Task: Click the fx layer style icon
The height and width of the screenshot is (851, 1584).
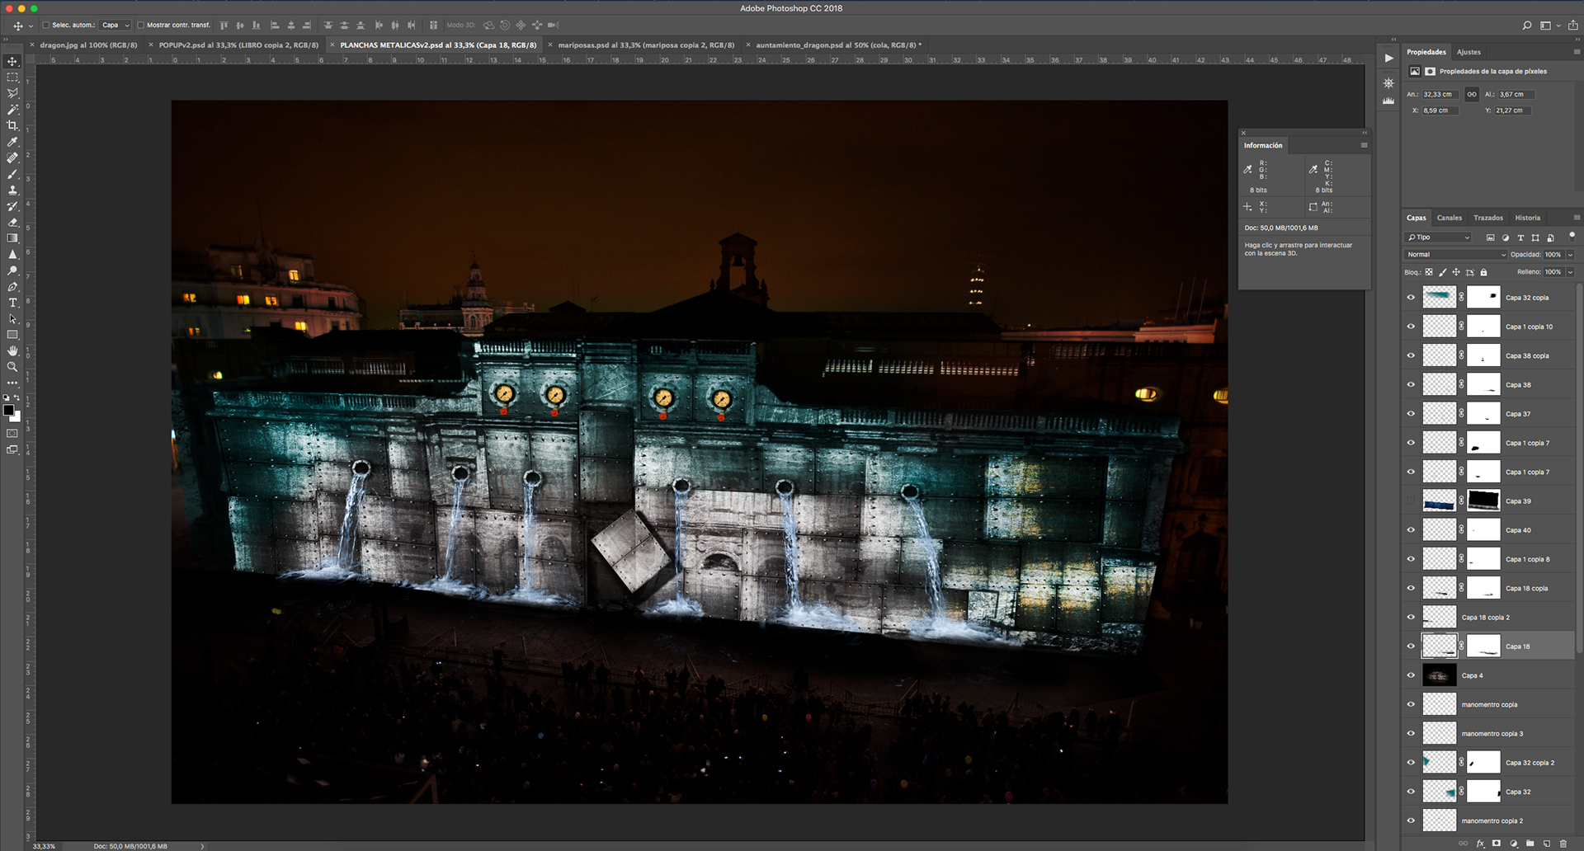Action: click(1480, 844)
